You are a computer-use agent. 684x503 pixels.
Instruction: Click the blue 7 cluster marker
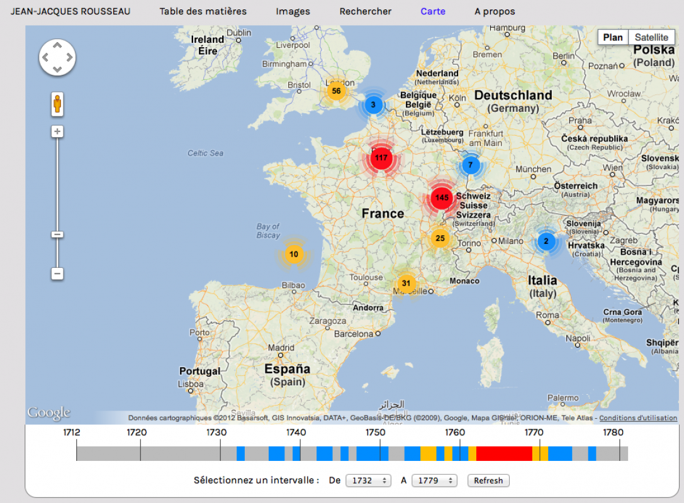click(x=470, y=165)
